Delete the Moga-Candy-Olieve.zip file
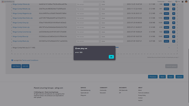This screenshot has width=189, height=106. point(174,4)
